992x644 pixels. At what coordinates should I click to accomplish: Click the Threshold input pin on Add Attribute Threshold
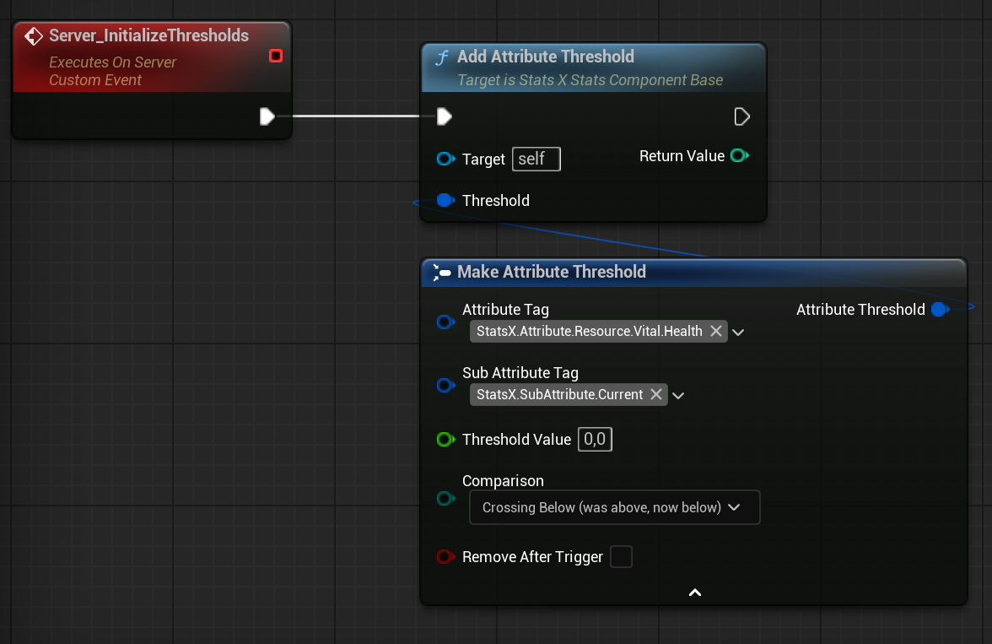445,200
